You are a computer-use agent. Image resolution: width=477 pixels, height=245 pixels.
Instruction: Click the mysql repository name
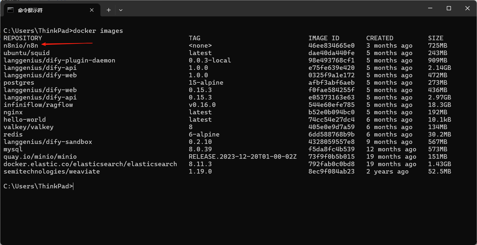point(13,149)
